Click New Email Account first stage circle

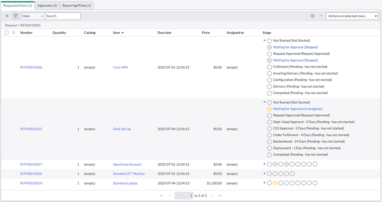tap(269, 164)
